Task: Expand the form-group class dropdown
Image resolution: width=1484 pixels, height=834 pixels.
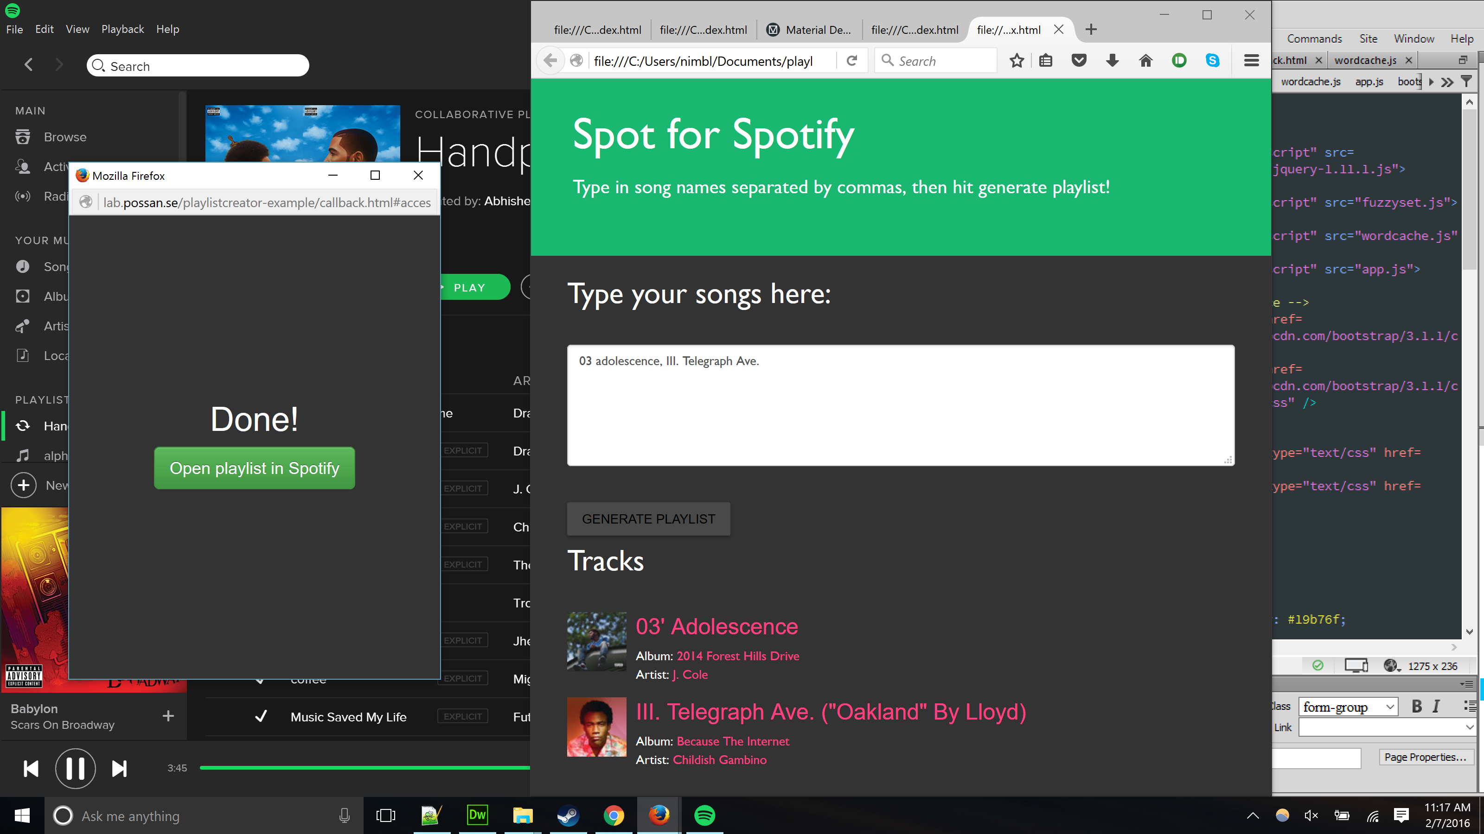Action: [x=1390, y=707]
